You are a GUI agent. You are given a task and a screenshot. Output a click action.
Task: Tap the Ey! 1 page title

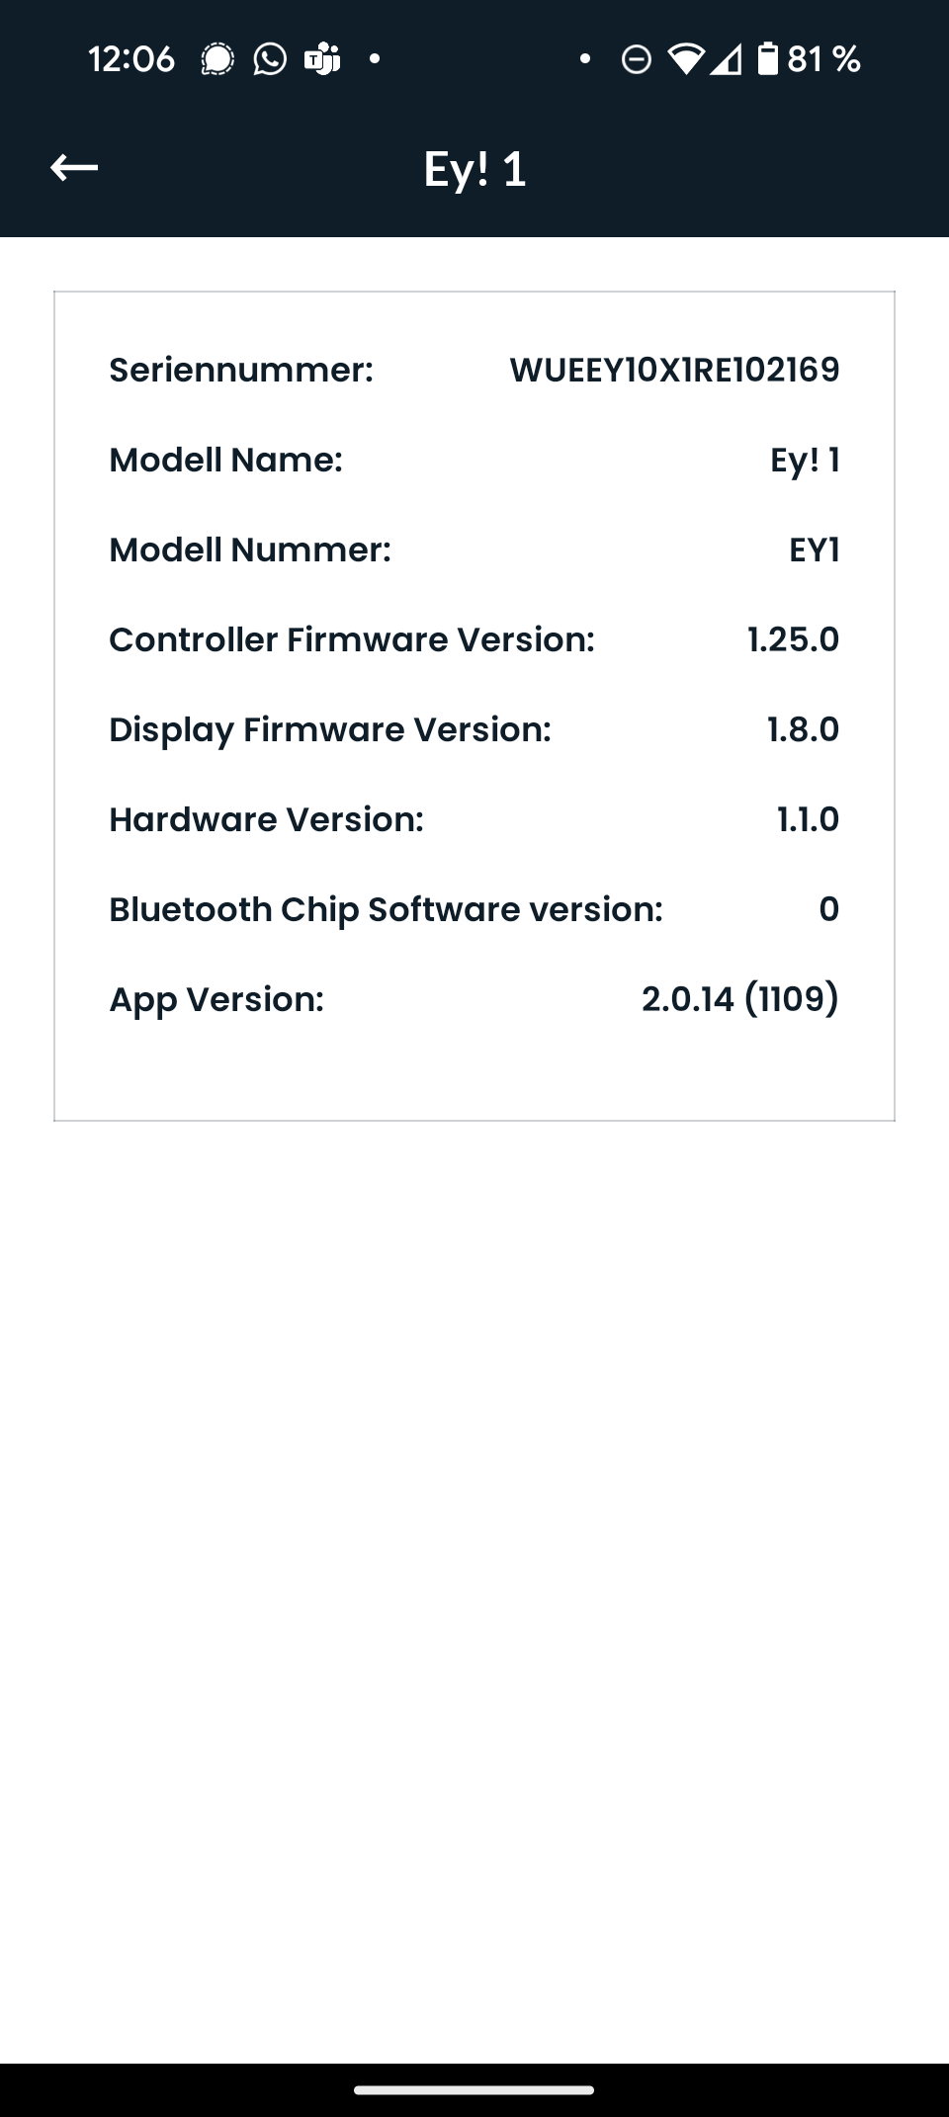[474, 169]
